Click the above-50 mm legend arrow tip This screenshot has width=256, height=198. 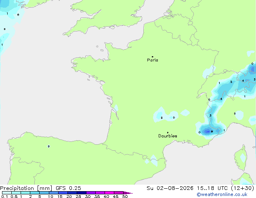pos(128,193)
